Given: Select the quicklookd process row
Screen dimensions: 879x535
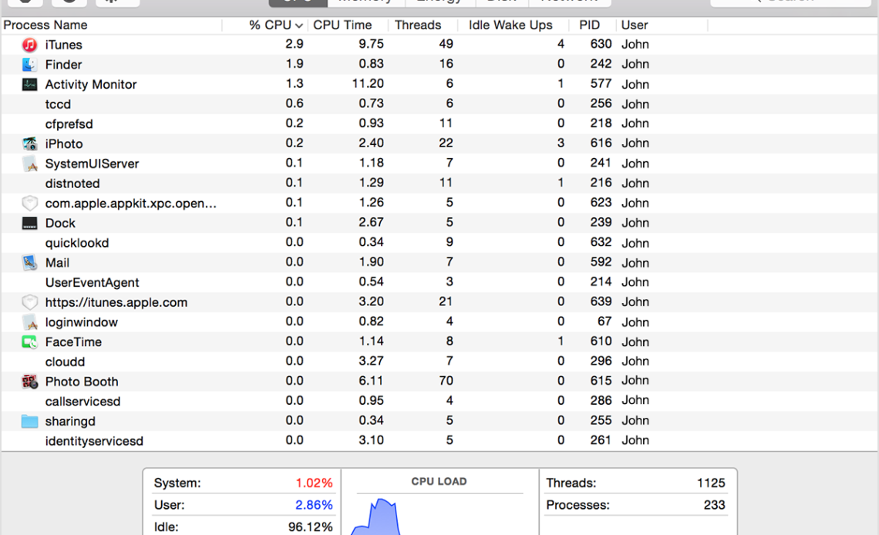Looking at the screenshot, I should (x=439, y=243).
